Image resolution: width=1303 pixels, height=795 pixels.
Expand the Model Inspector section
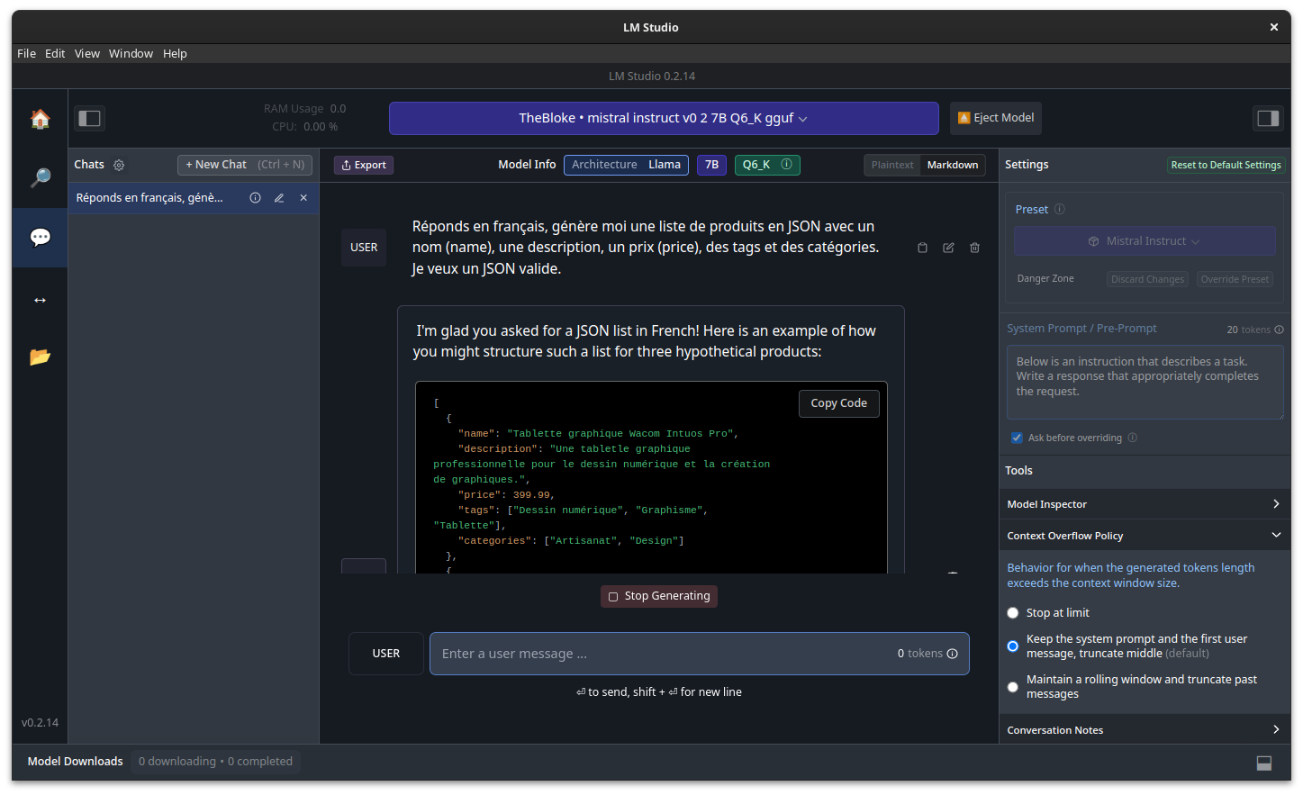1144,504
